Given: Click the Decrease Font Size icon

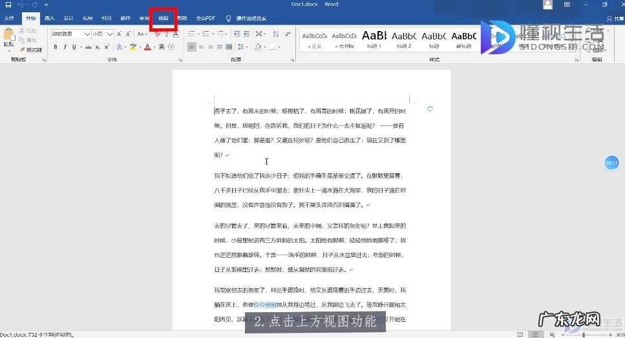Looking at the screenshot, I should point(128,34).
